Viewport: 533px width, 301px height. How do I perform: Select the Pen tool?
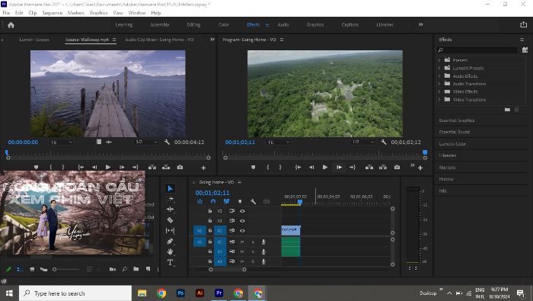(171, 241)
